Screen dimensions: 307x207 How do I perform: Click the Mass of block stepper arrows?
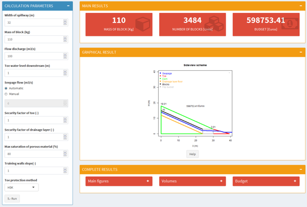65,39
